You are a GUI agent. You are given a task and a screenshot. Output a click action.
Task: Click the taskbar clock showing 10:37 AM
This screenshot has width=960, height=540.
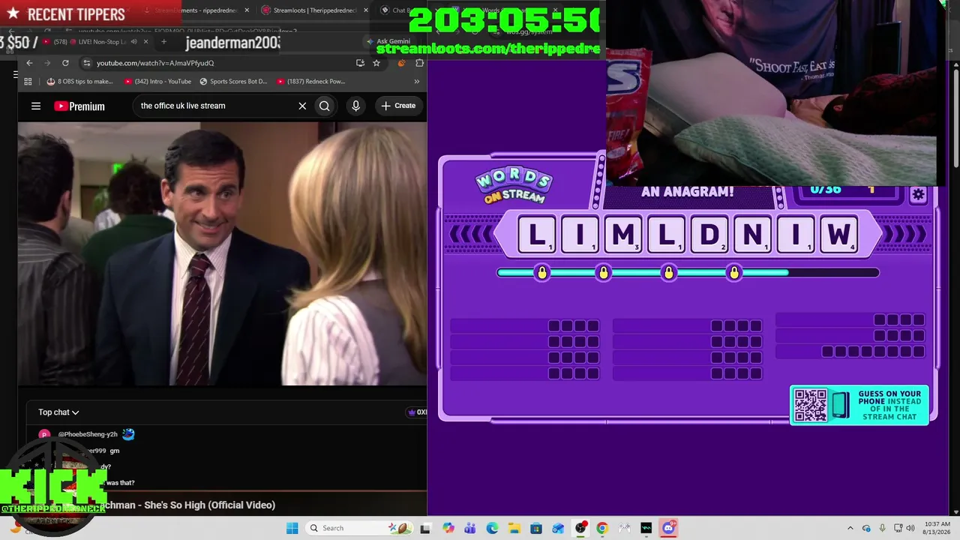point(937,528)
